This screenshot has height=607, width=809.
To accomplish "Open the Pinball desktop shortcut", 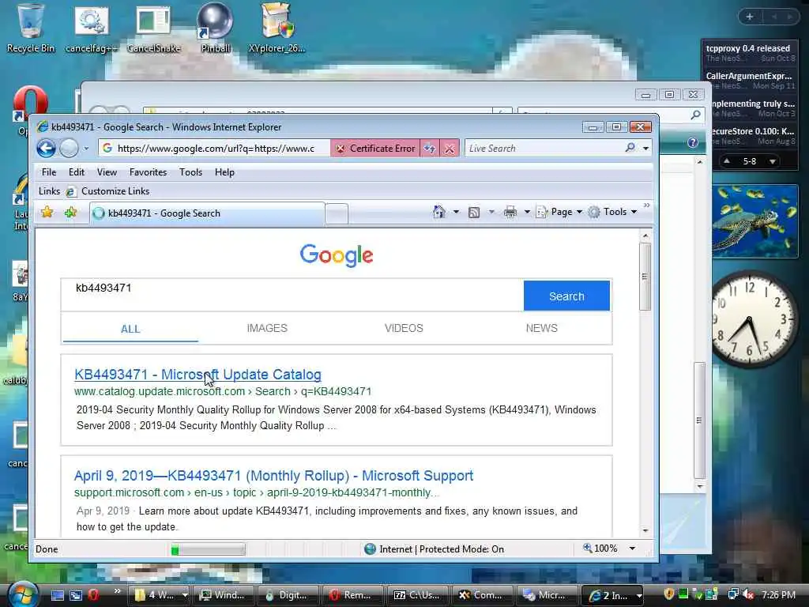I will point(215,28).
